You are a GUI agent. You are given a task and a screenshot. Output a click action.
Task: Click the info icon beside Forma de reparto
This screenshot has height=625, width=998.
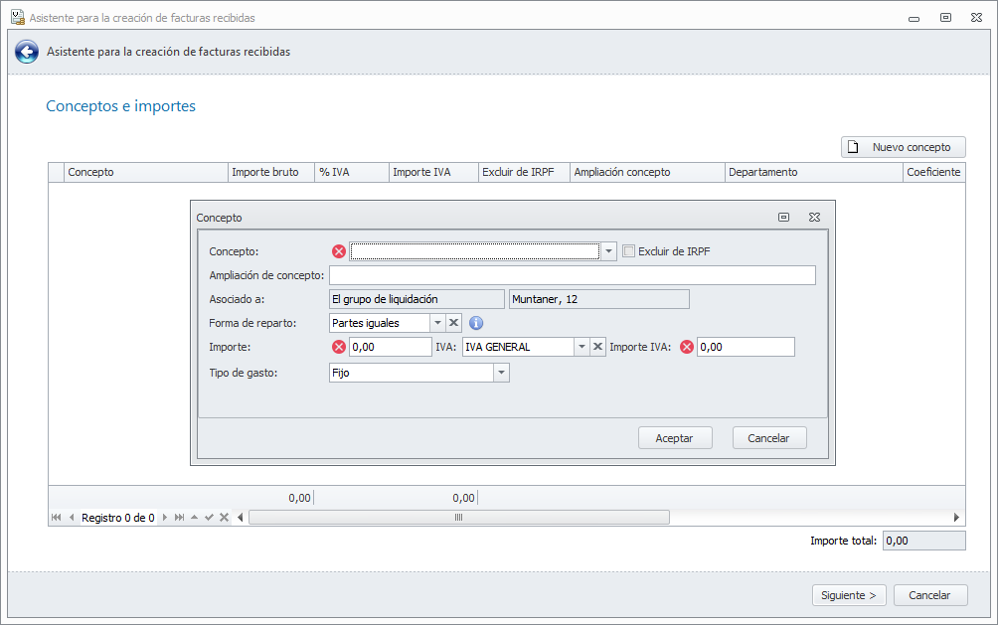476,323
